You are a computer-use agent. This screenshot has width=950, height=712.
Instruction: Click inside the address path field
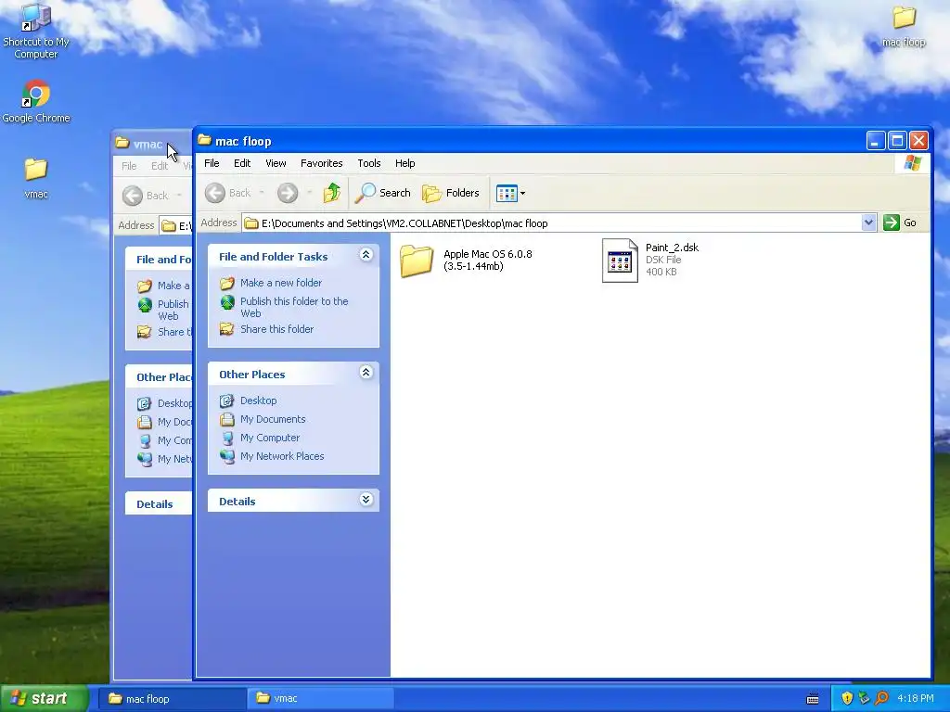(552, 222)
